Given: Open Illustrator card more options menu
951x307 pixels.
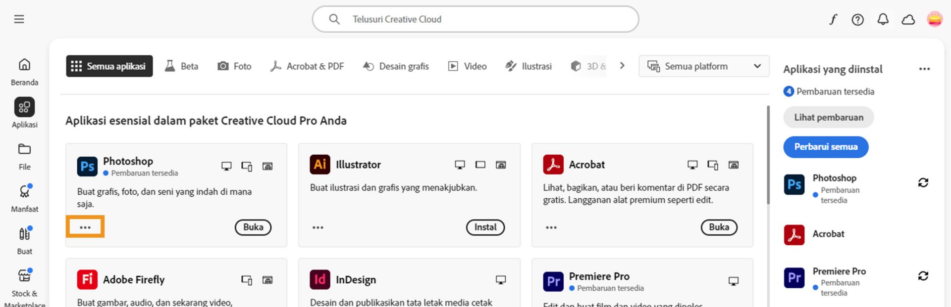Looking at the screenshot, I should click(318, 227).
